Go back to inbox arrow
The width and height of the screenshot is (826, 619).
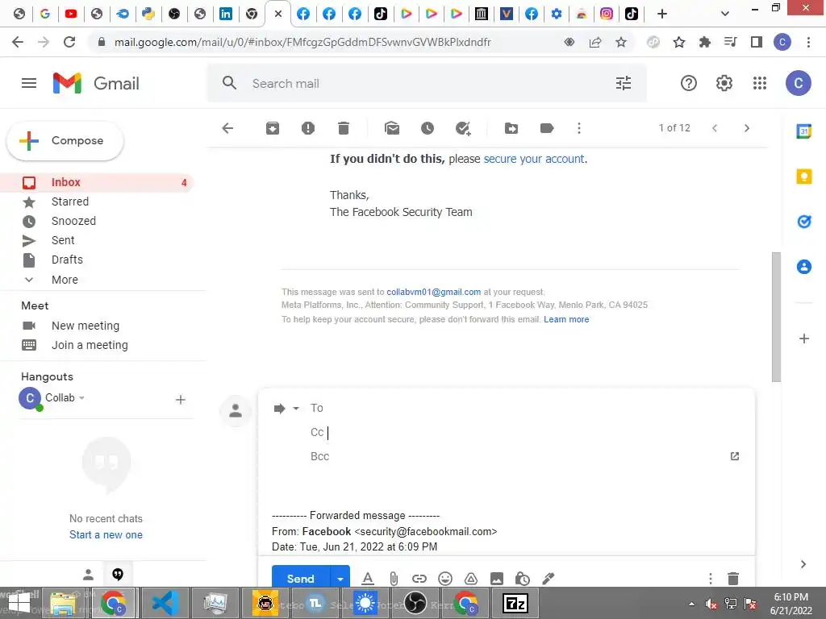[x=227, y=128]
